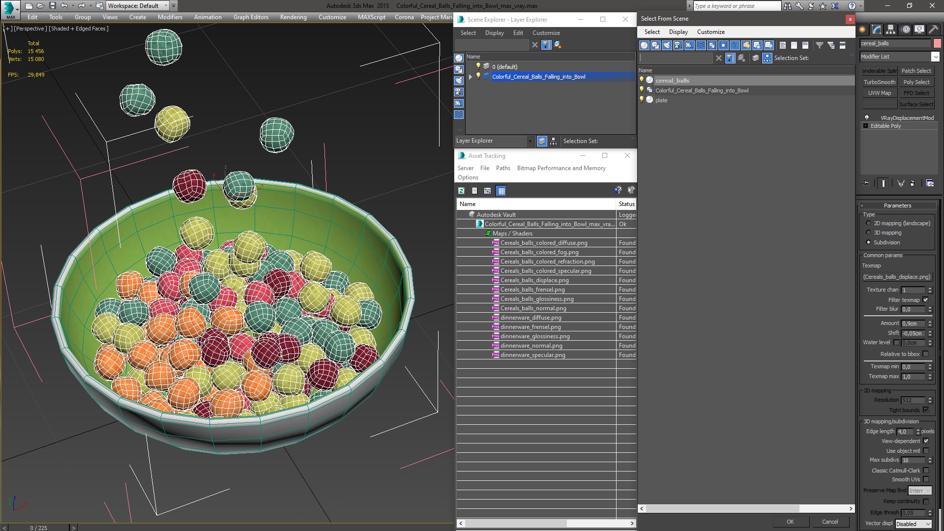
Task: Collapse the Parameters rollout
Action: point(897,206)
